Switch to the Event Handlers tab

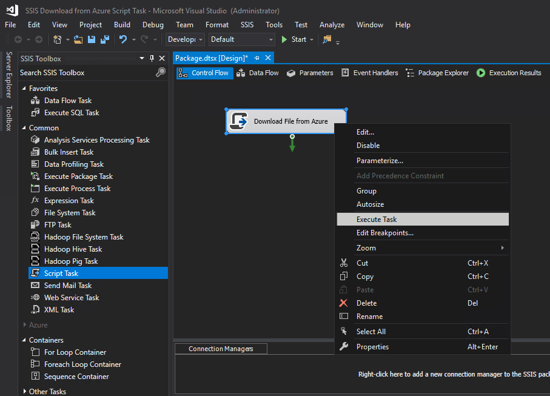coord(370,73)
